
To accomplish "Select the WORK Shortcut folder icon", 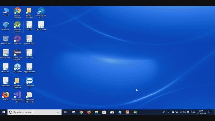I will pos(29,13).
